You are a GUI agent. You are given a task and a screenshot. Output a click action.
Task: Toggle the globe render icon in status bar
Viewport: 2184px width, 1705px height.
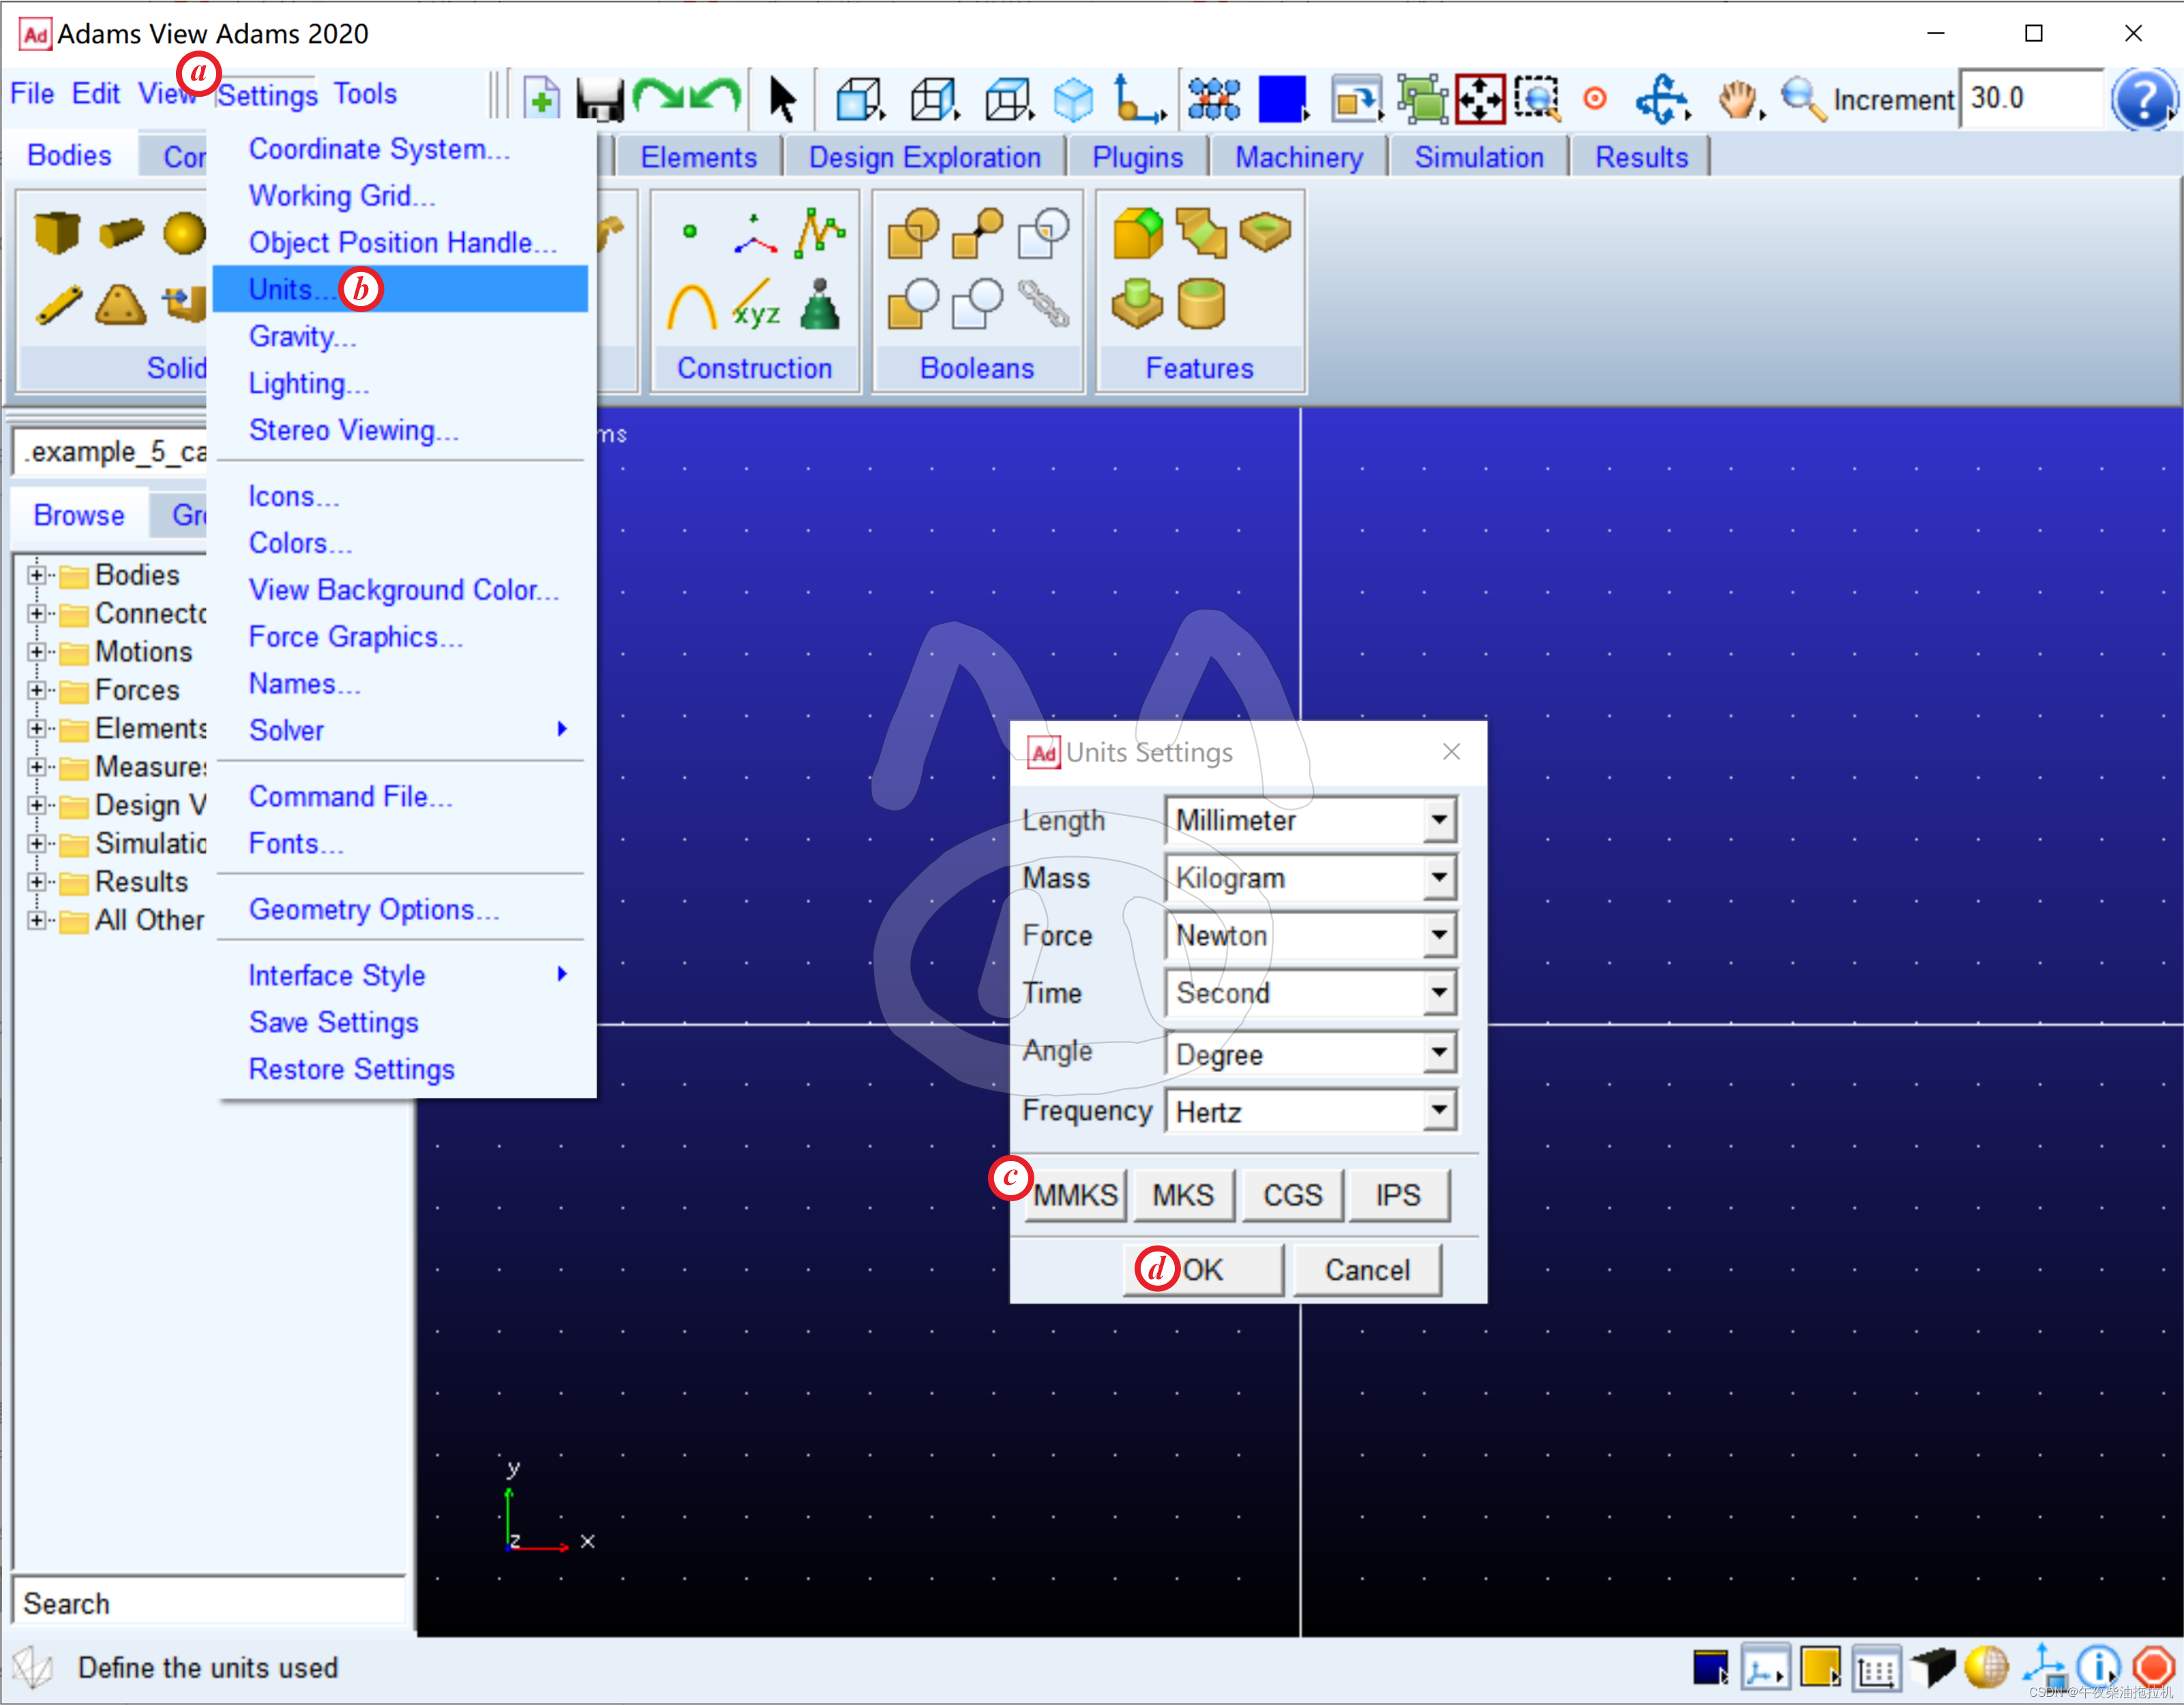point(1986,1668)
